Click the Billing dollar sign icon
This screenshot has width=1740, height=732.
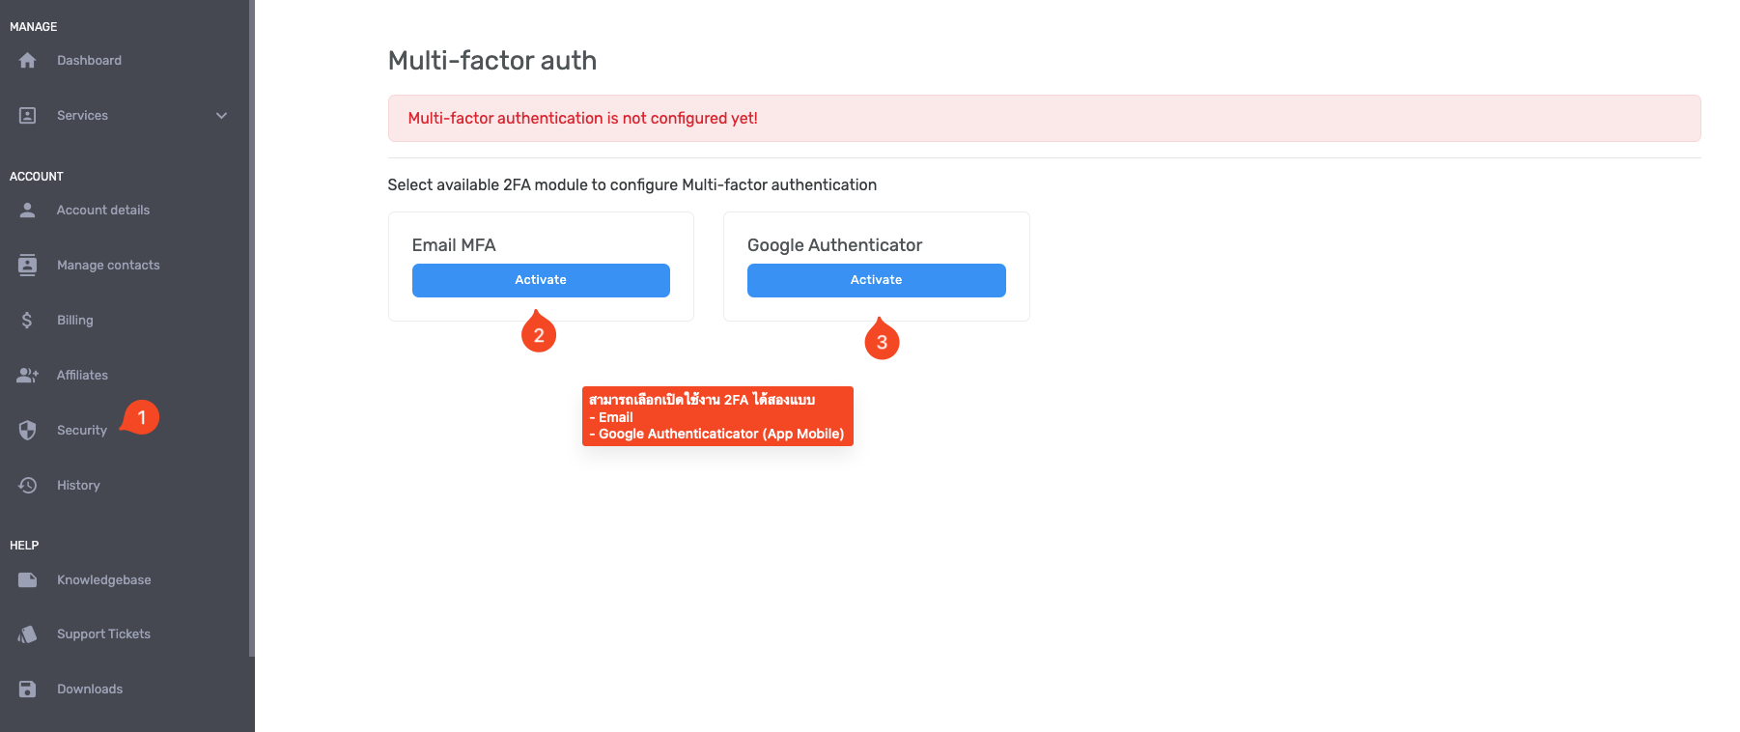27,320
